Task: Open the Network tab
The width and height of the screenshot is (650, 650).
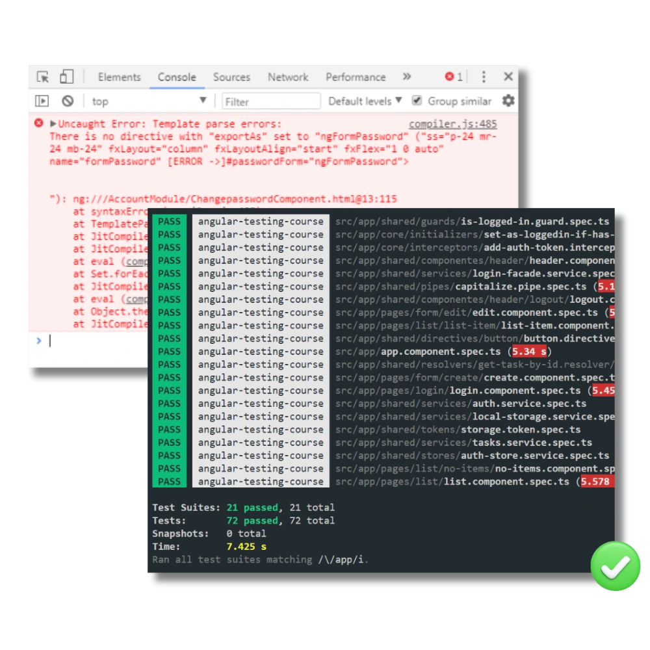Action: [x=288, y=77]
